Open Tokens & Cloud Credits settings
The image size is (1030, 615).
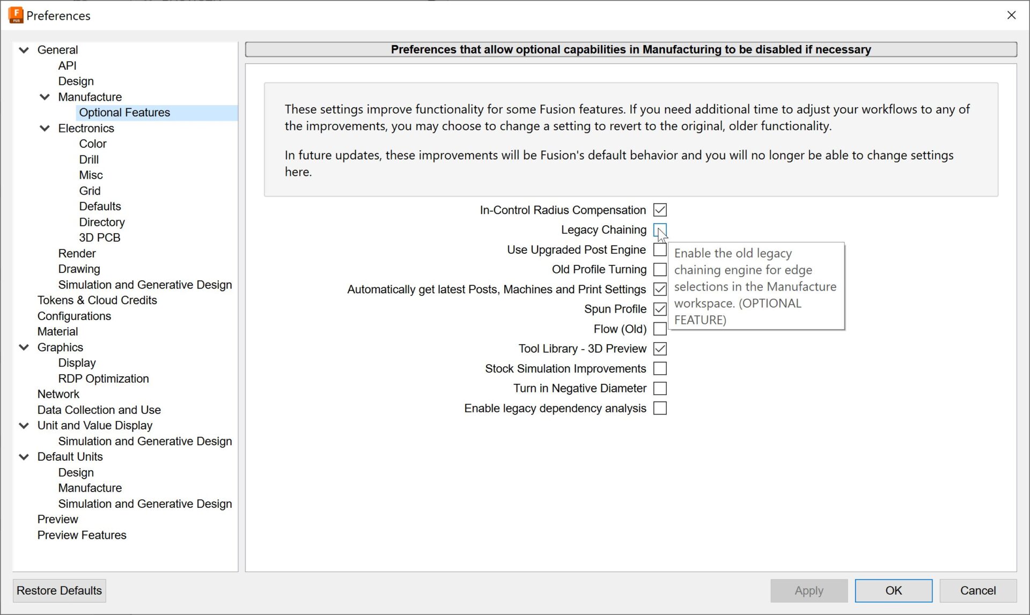[97, 300]
